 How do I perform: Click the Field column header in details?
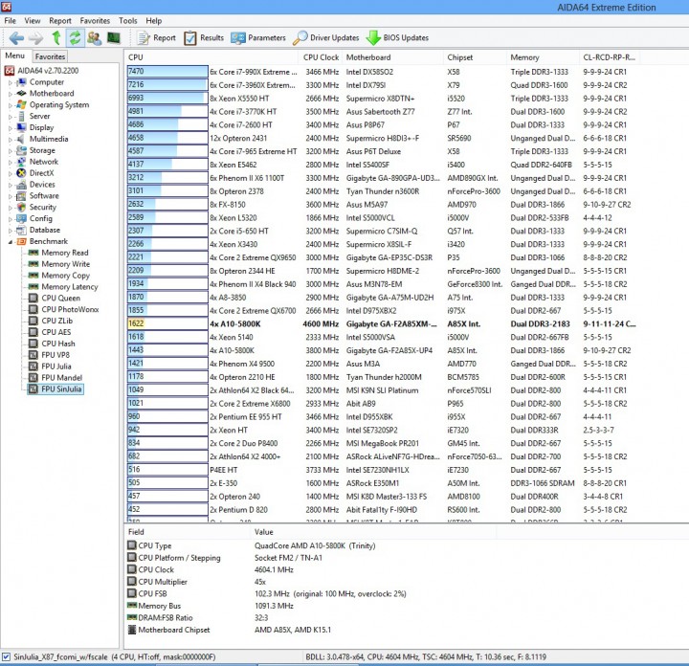pyautogui.click(x=188, y=532)
